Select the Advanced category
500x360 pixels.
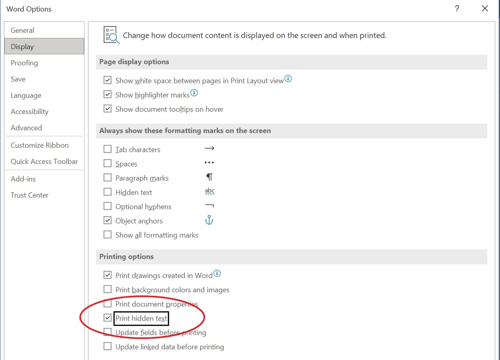(26, 128)
